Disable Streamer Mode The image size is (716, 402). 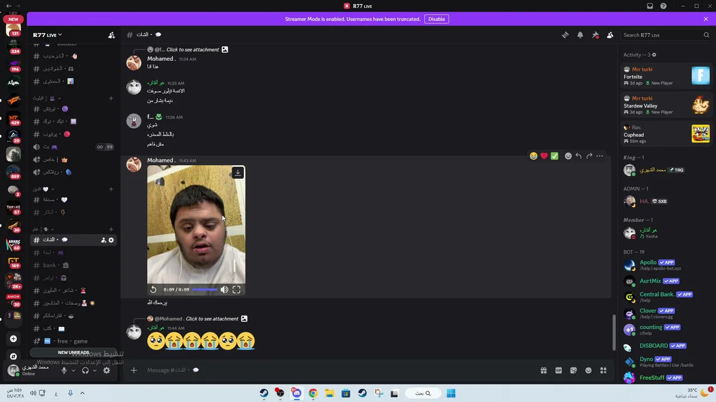437,19
